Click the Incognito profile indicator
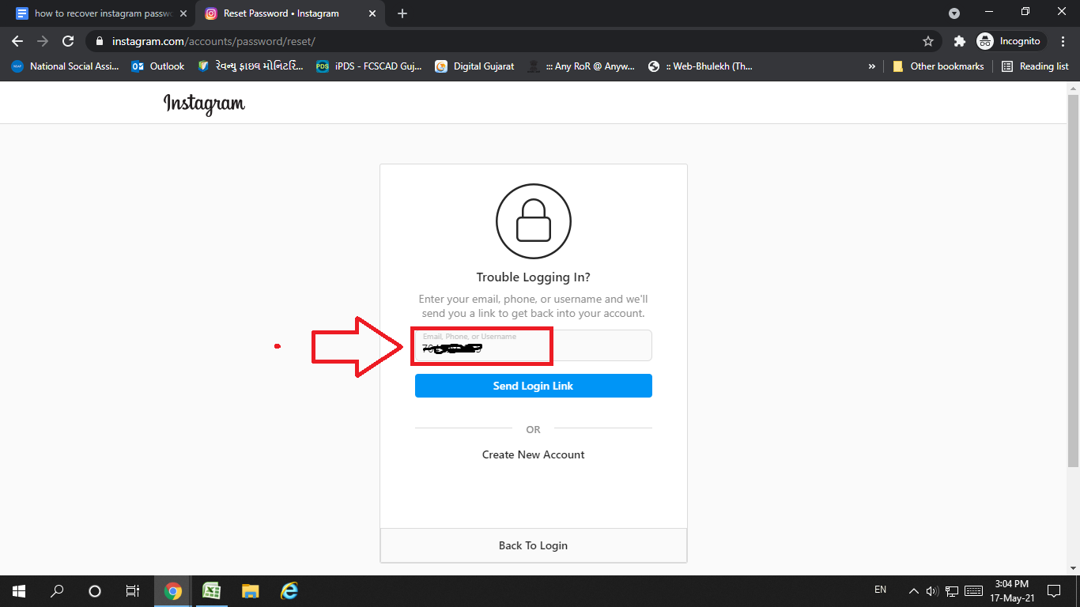1080x607 pixels. [1011, 41]
